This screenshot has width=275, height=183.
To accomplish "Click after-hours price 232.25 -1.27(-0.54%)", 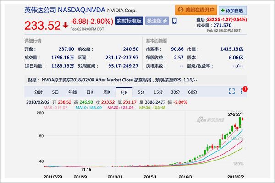I will 227,19.
